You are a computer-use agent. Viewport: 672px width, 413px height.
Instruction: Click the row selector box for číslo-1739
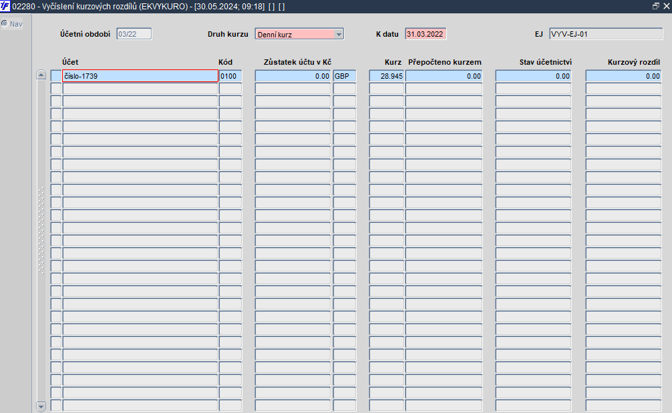click(56, 76)
